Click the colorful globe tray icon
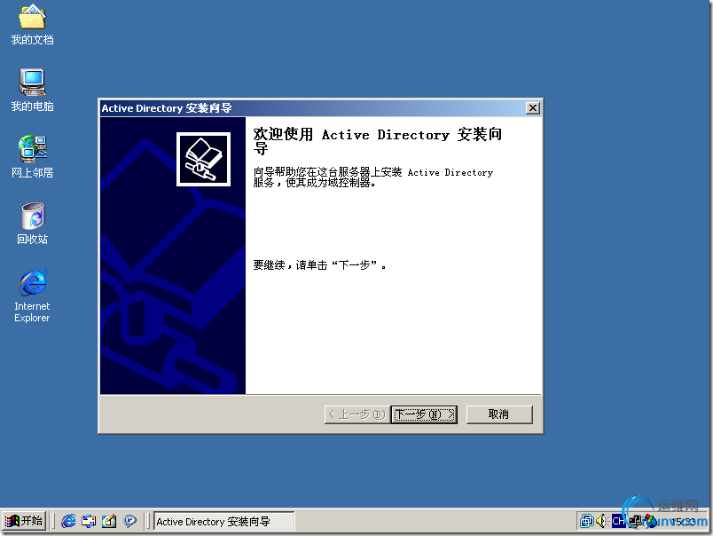Viewport: 713px width, 536px height. (x=650, y=521)
